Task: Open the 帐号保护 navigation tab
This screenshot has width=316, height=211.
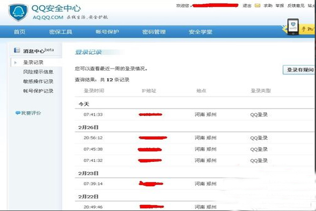Action: pos(107,32)
